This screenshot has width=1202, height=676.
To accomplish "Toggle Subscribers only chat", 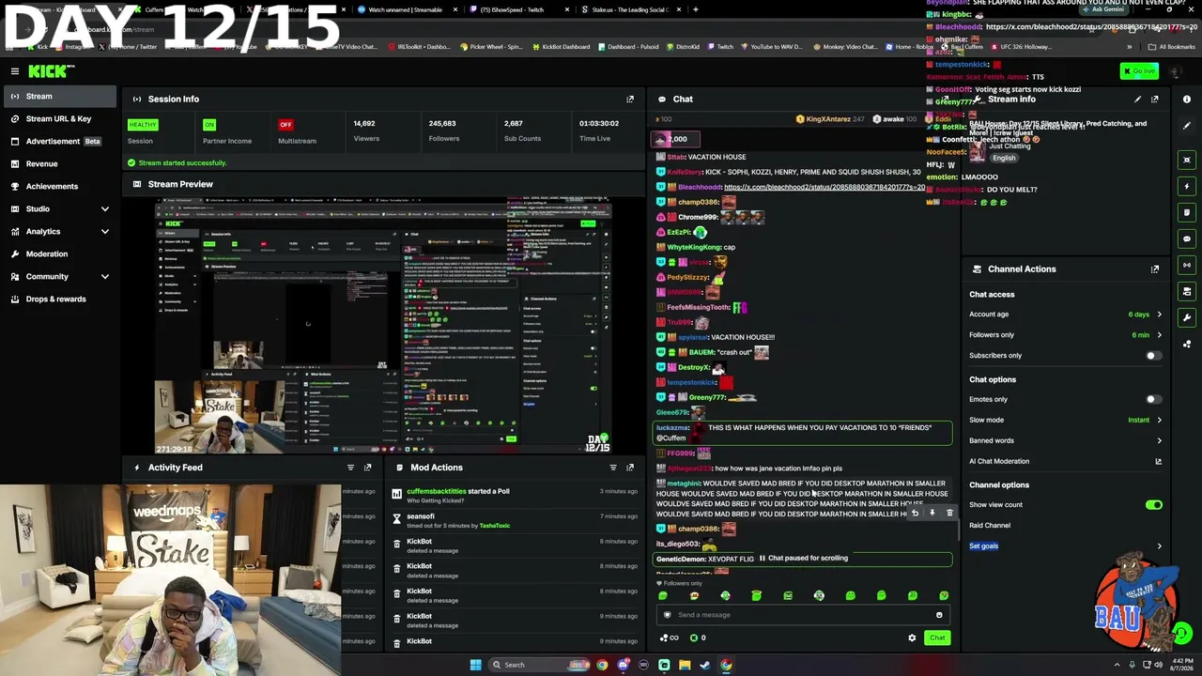I will pos(1153,356).
